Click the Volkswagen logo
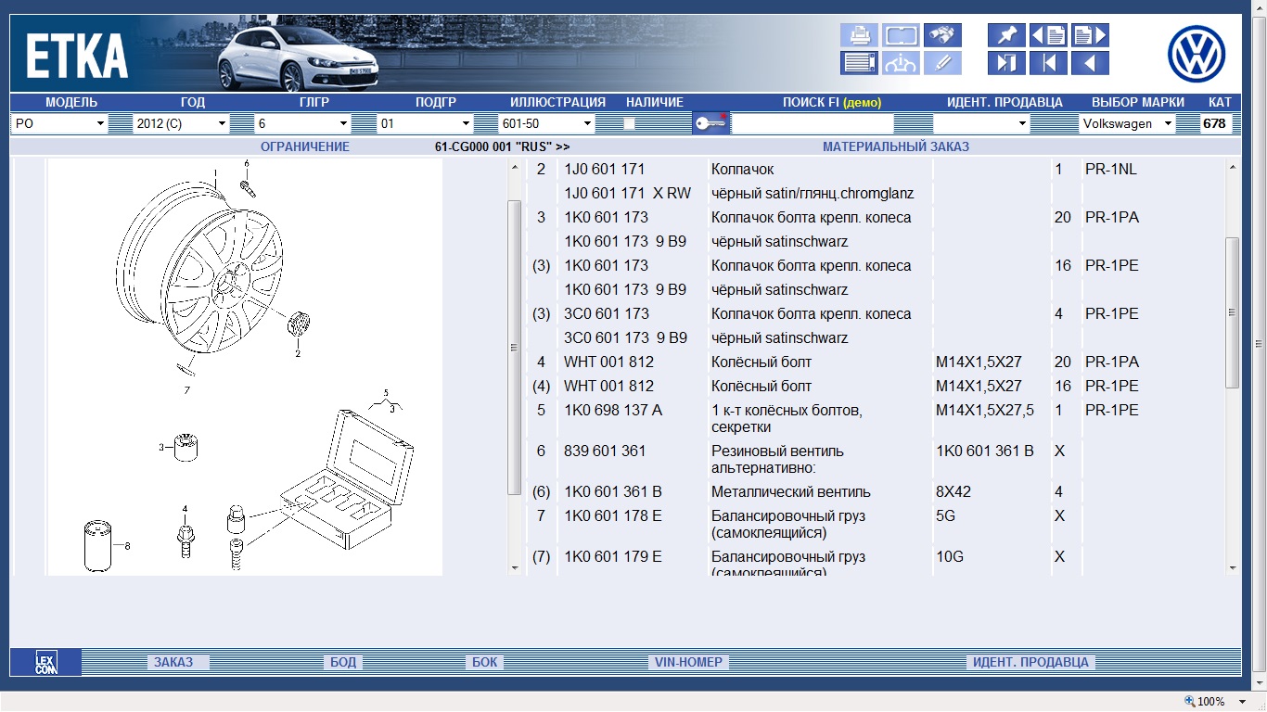 pyautogui.click(x=1197, y=54)
